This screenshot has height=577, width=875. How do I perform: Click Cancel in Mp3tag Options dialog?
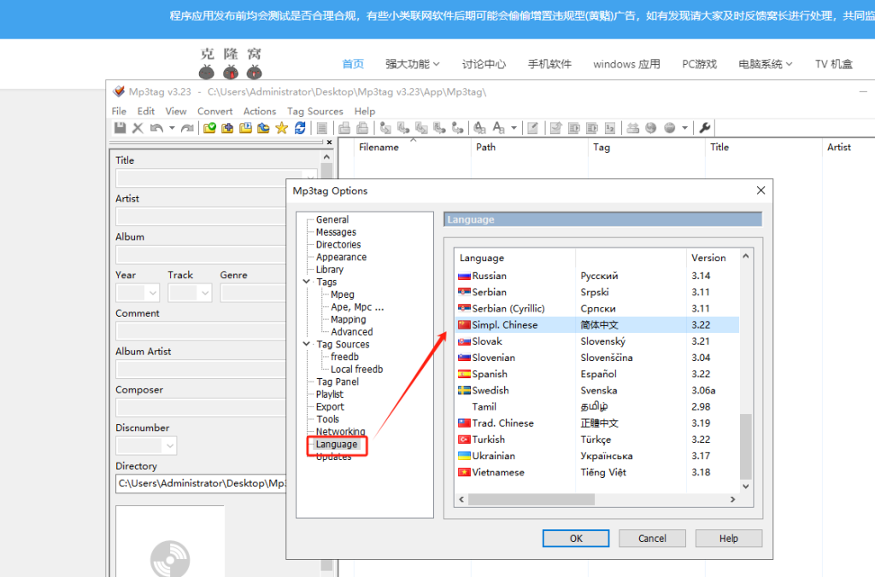pyautogui.click(x=652, y=539)
